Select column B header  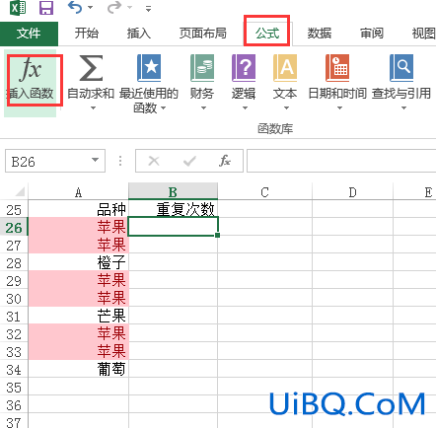173,192
